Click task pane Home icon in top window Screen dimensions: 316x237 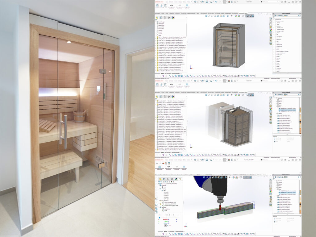pyautogui.click(x=271, y=19)
